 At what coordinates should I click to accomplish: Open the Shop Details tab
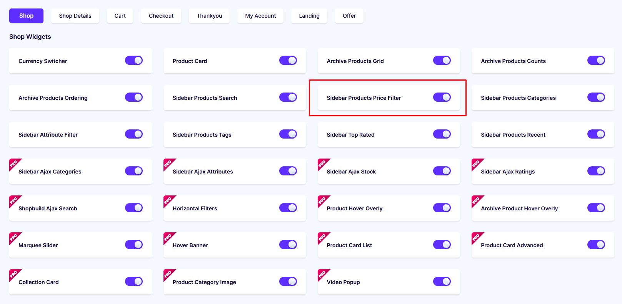point(75,16)
